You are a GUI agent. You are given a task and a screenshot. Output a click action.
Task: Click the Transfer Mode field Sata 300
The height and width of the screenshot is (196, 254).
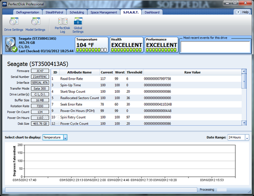40,88
